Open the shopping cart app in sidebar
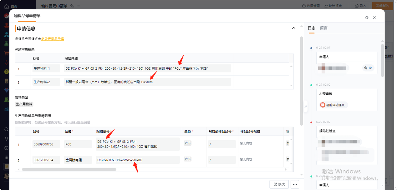The width and height of the screenshot is (397, 190). [x=6, y=53]
